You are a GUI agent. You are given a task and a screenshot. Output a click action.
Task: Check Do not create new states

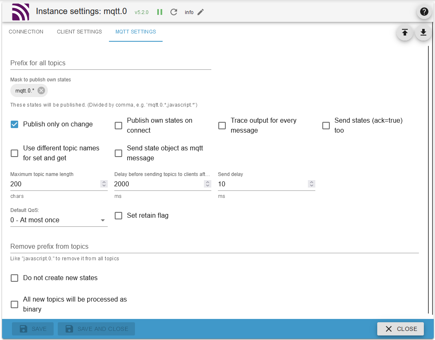click(14, 278)
